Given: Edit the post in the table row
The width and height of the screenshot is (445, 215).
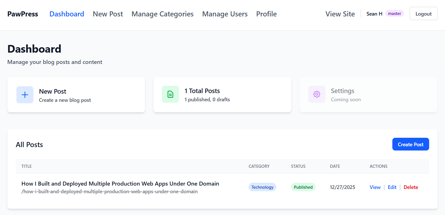Looking at the screenshot, I should click(392, 187).
